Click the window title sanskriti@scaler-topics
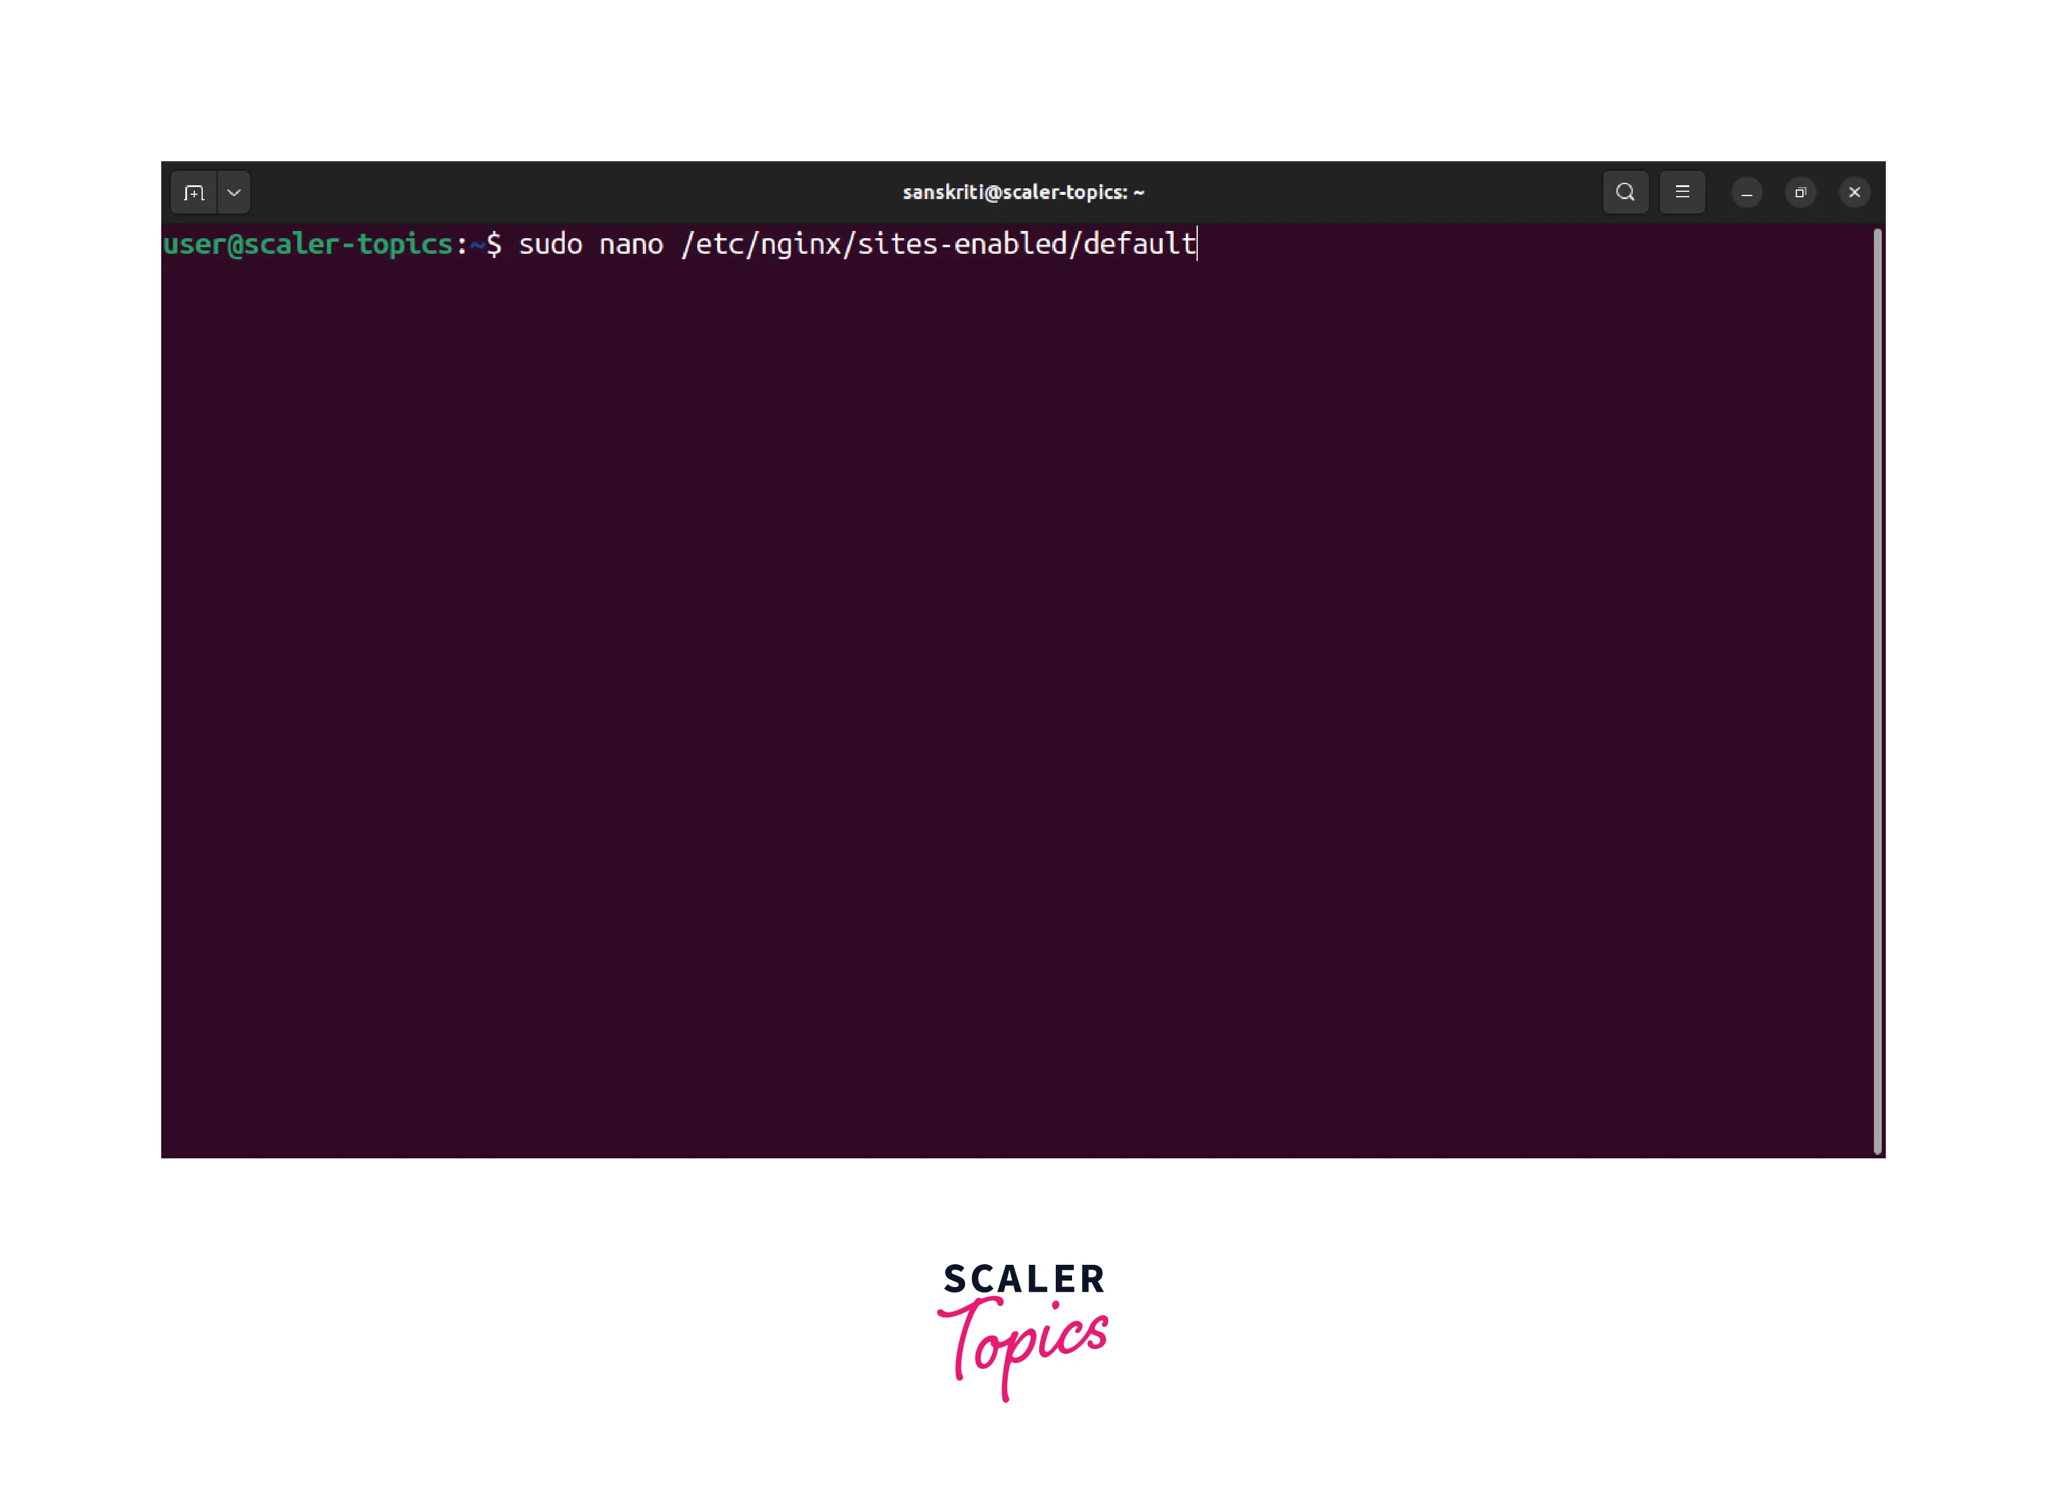2046x1512 pixels. pos(1023,192)
